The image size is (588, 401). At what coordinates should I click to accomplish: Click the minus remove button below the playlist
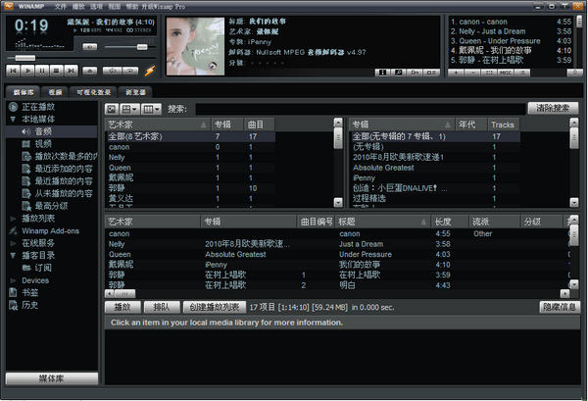tap(472, 73)
